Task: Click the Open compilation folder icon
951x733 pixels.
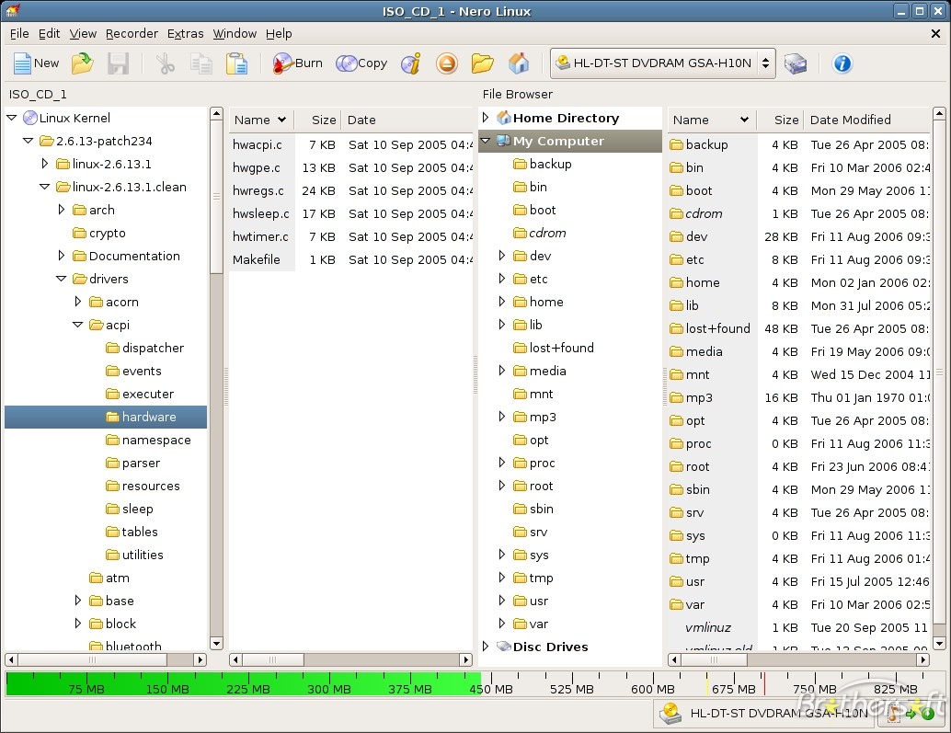Action: pyautogui.click(x=83, y=63)
